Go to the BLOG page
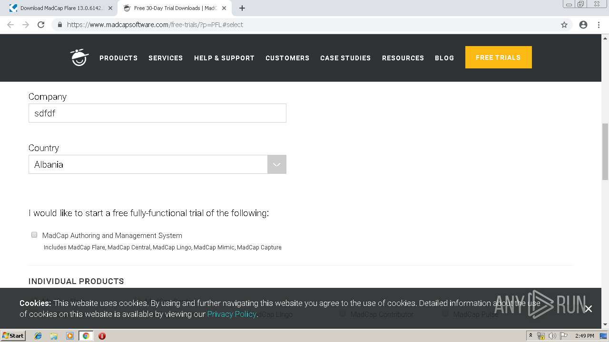 coord(444,58)
